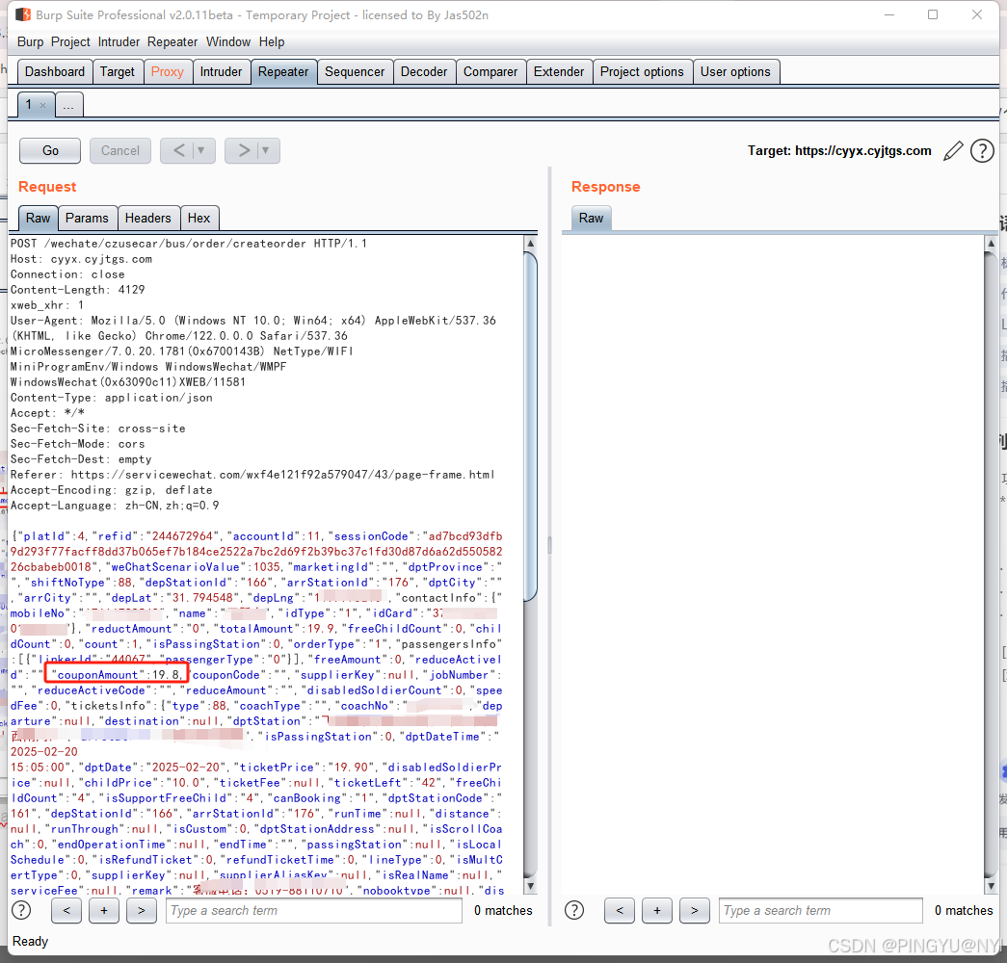1007x963 pixels.
Task: Go to next request search match
Action: pos(142,910)
